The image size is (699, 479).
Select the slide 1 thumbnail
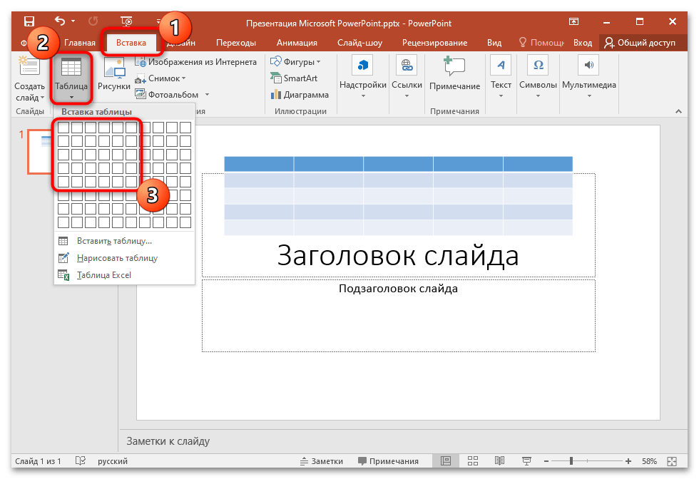point(40,152)
